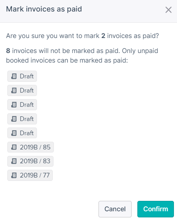Screen dimensions: 177x222
Task: Select the third Draft invoice label
Action: click(22, 105)
